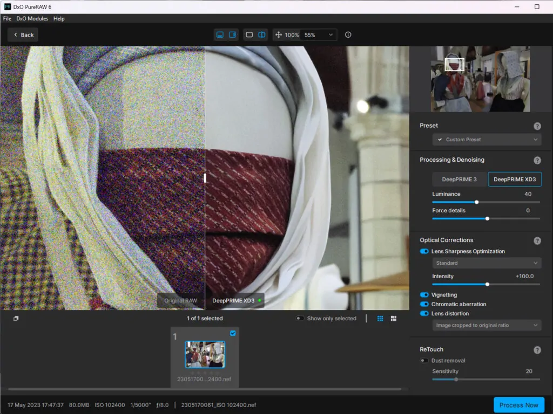This screenshot has height=414, width=553.
Task: Expand the 55% zoom level dropdown
Action: point(319,34)
